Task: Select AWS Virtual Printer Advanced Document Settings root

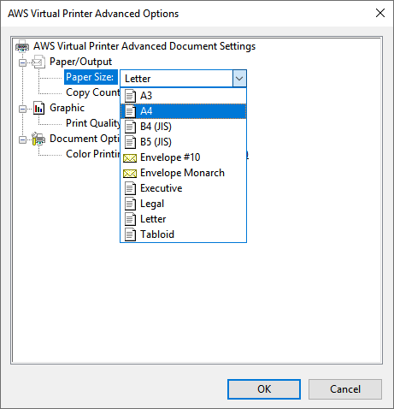Action: coord(144,46)
